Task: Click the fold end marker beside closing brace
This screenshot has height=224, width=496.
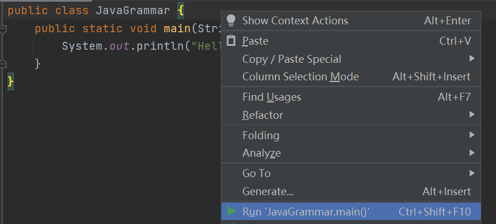Action: pyautogui.click(x=3, y=64)
